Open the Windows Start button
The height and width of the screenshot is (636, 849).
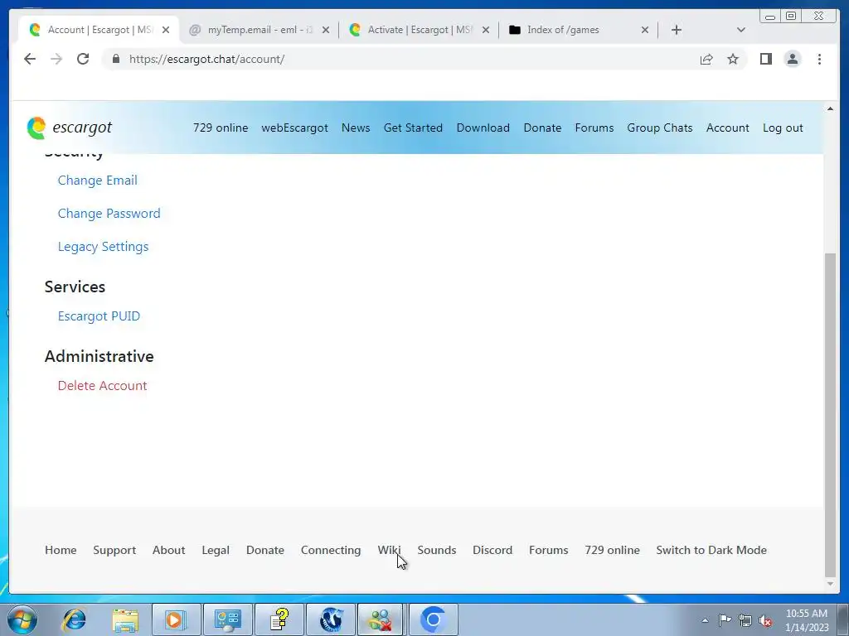[x=22, y=619]
